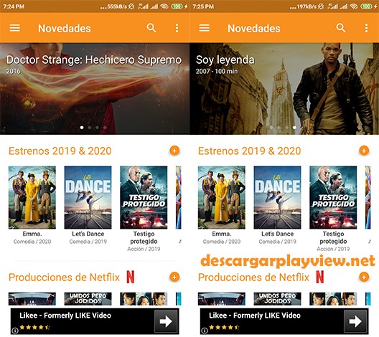Tap Novedades title in right screen
Viewport: 379px width, 337px height.
point(254,29)
